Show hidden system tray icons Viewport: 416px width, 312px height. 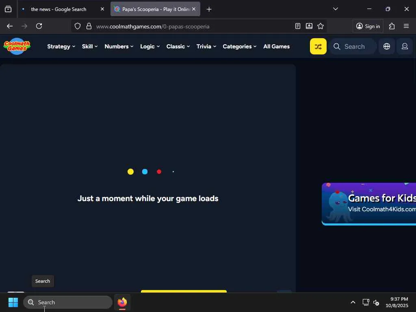pyautogui.click(x=353, y=302)
